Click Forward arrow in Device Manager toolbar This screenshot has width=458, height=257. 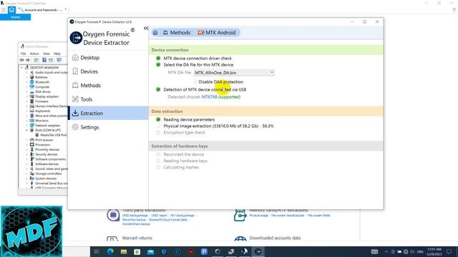click(x=28, y=60)
